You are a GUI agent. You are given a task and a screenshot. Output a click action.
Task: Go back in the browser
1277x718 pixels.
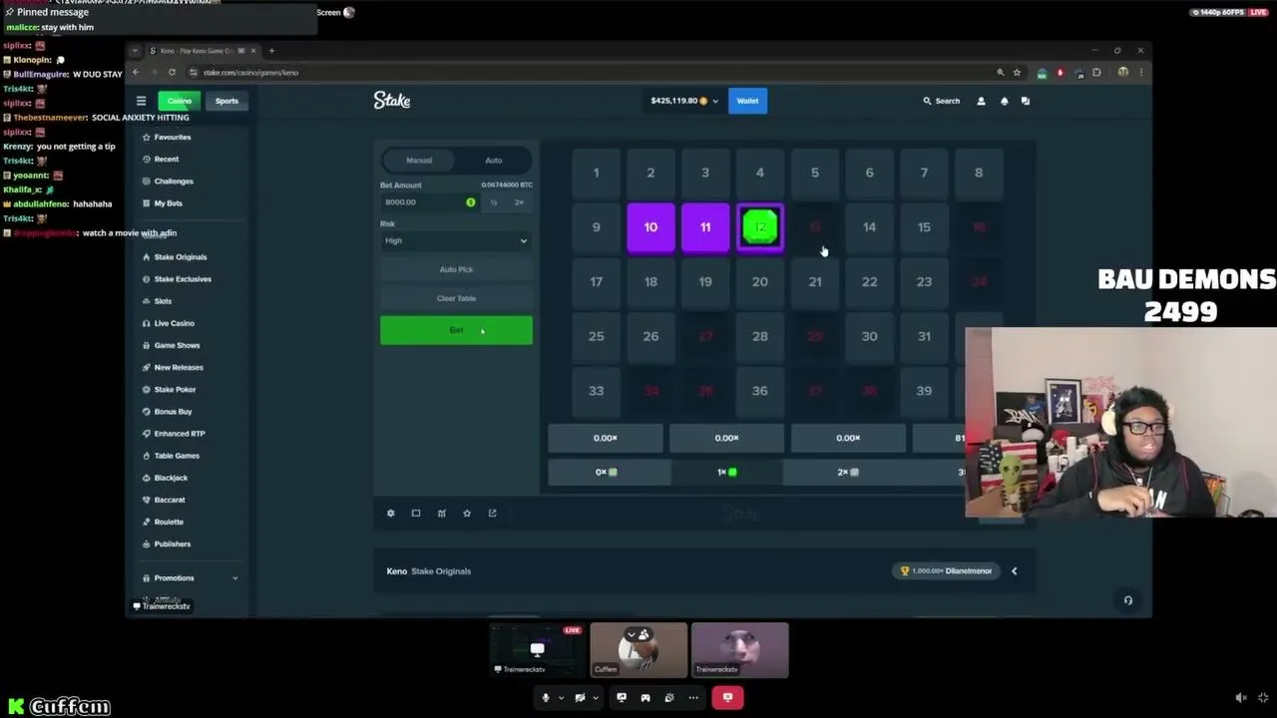coord(136,72)
